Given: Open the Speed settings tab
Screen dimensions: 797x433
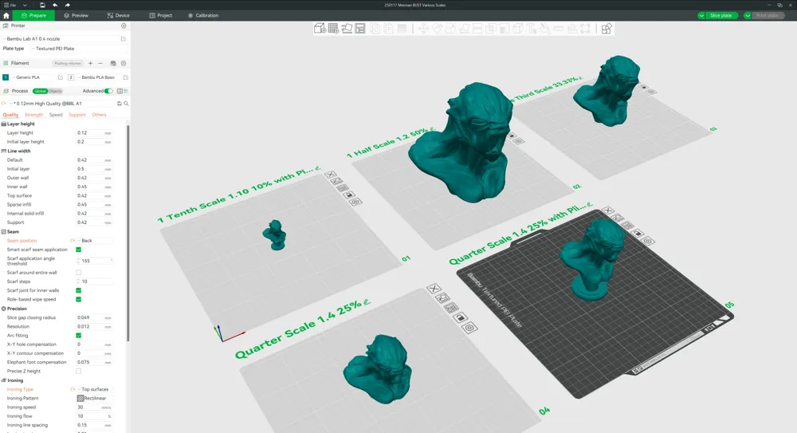Looking at the screenshot, I should click(x=56, y=115).
